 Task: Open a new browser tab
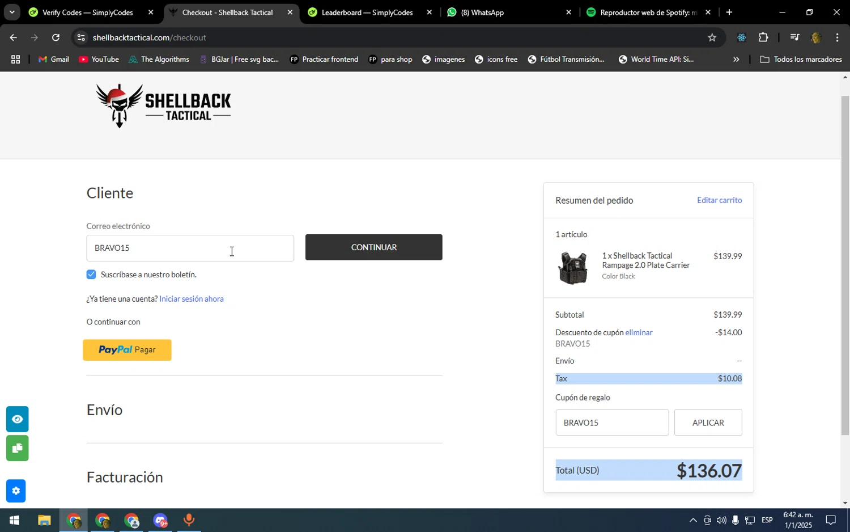729,12
